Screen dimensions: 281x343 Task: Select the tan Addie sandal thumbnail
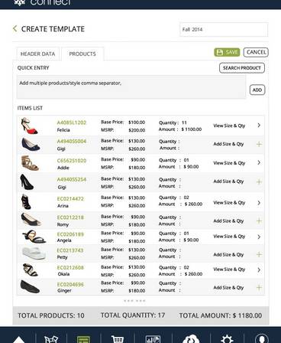30,163
